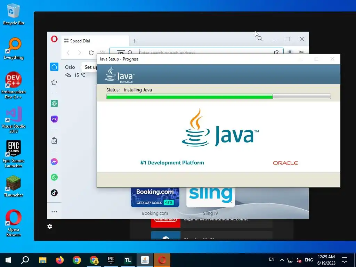The image size is (356, 267).
Task: Open the notification center icon
Action: click(345, 260)
